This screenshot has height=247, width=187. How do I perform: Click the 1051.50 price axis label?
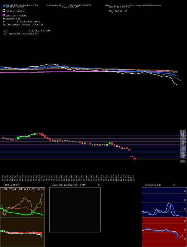coord(183,162)
